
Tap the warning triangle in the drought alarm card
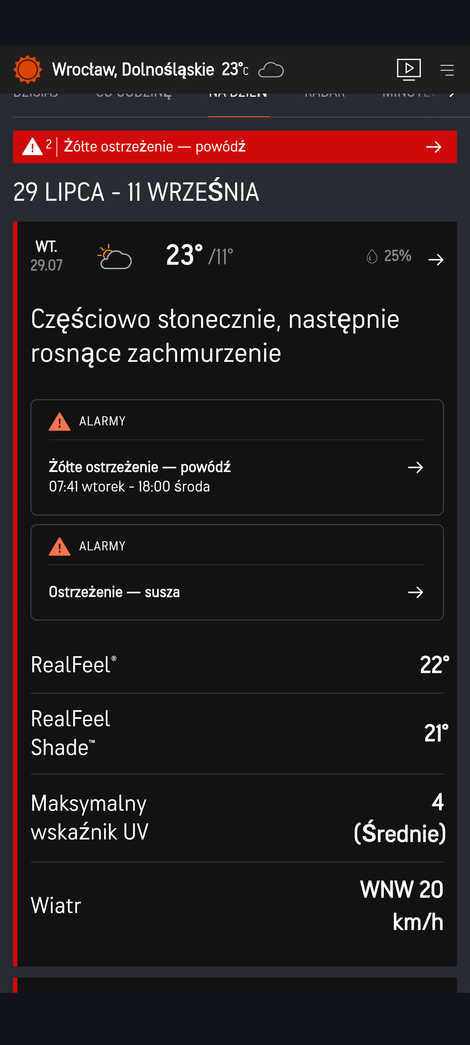60,546
